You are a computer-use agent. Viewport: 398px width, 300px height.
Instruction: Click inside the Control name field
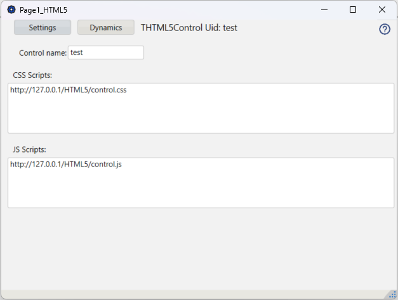point(114,53)
